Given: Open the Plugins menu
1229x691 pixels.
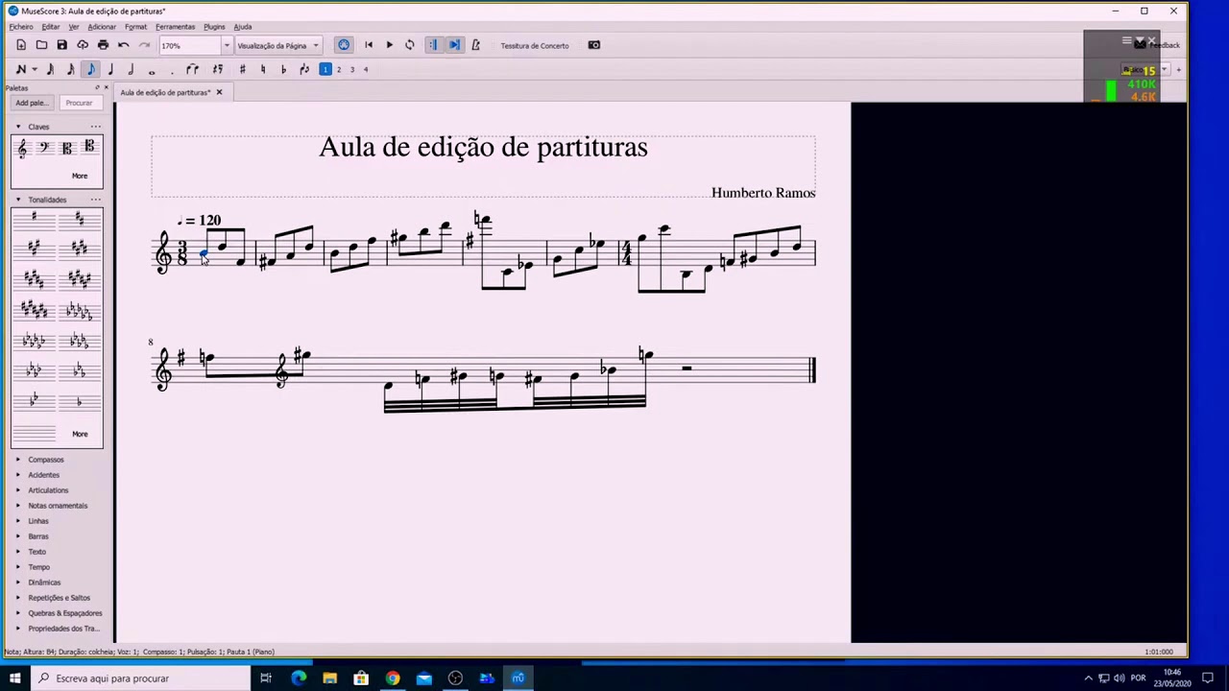Looking at the screenshot, I should [x=214, y=27].
